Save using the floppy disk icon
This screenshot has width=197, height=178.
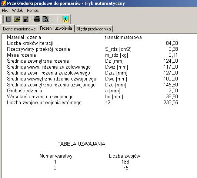(x=26, y=19)
